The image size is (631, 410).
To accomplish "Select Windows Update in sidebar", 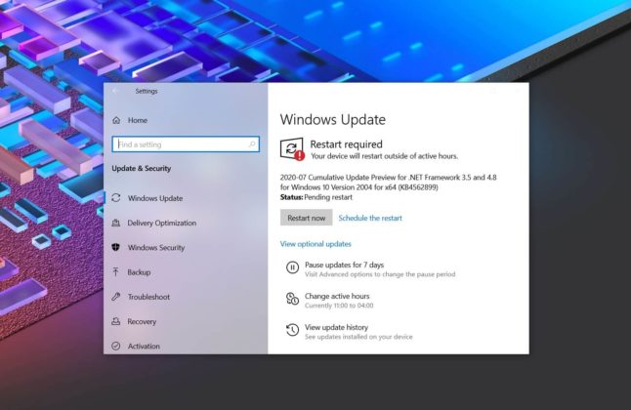I will [155, 198].
